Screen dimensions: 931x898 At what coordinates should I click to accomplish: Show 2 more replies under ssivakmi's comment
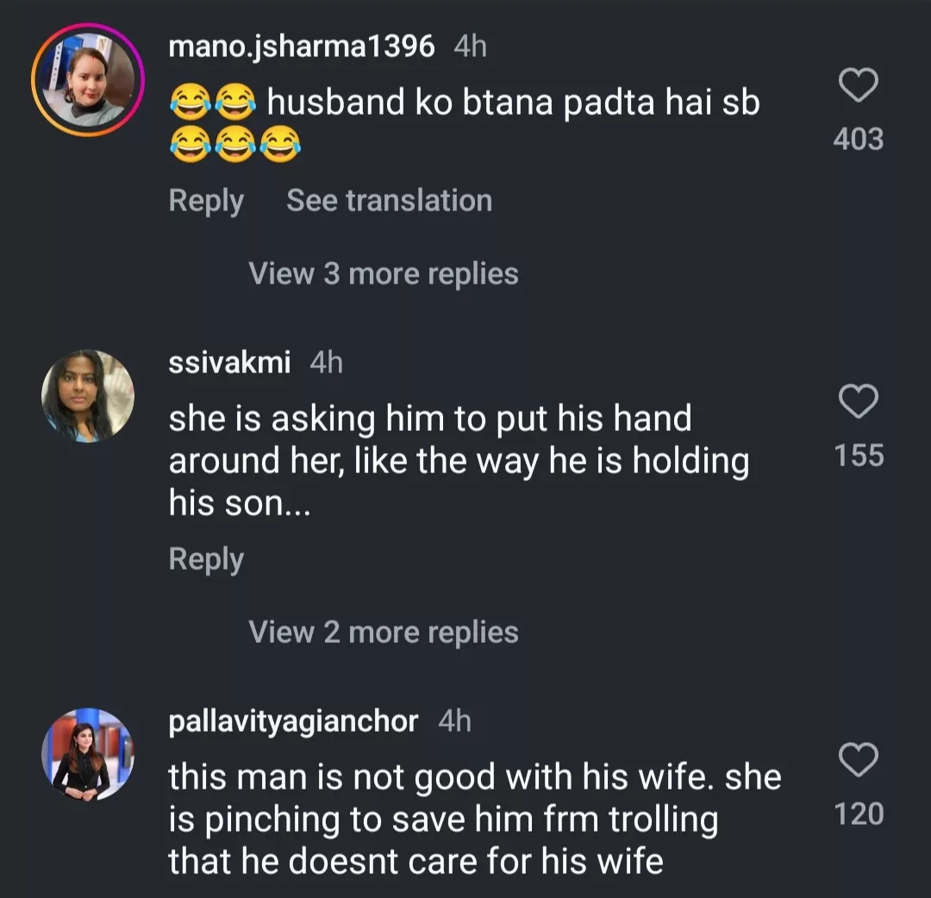383,631
